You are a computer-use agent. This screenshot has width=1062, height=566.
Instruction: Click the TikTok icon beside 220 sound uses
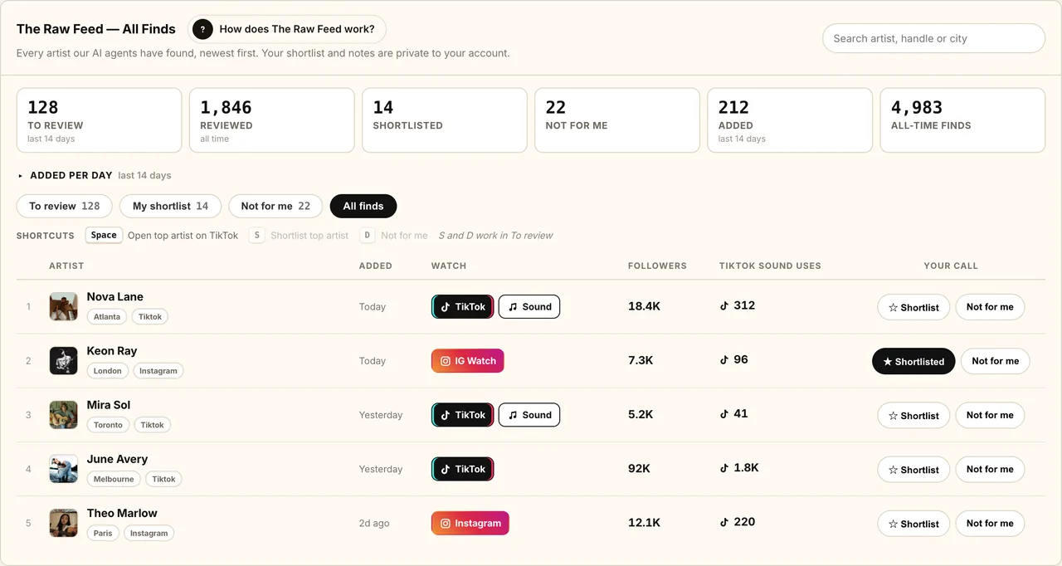724,522
